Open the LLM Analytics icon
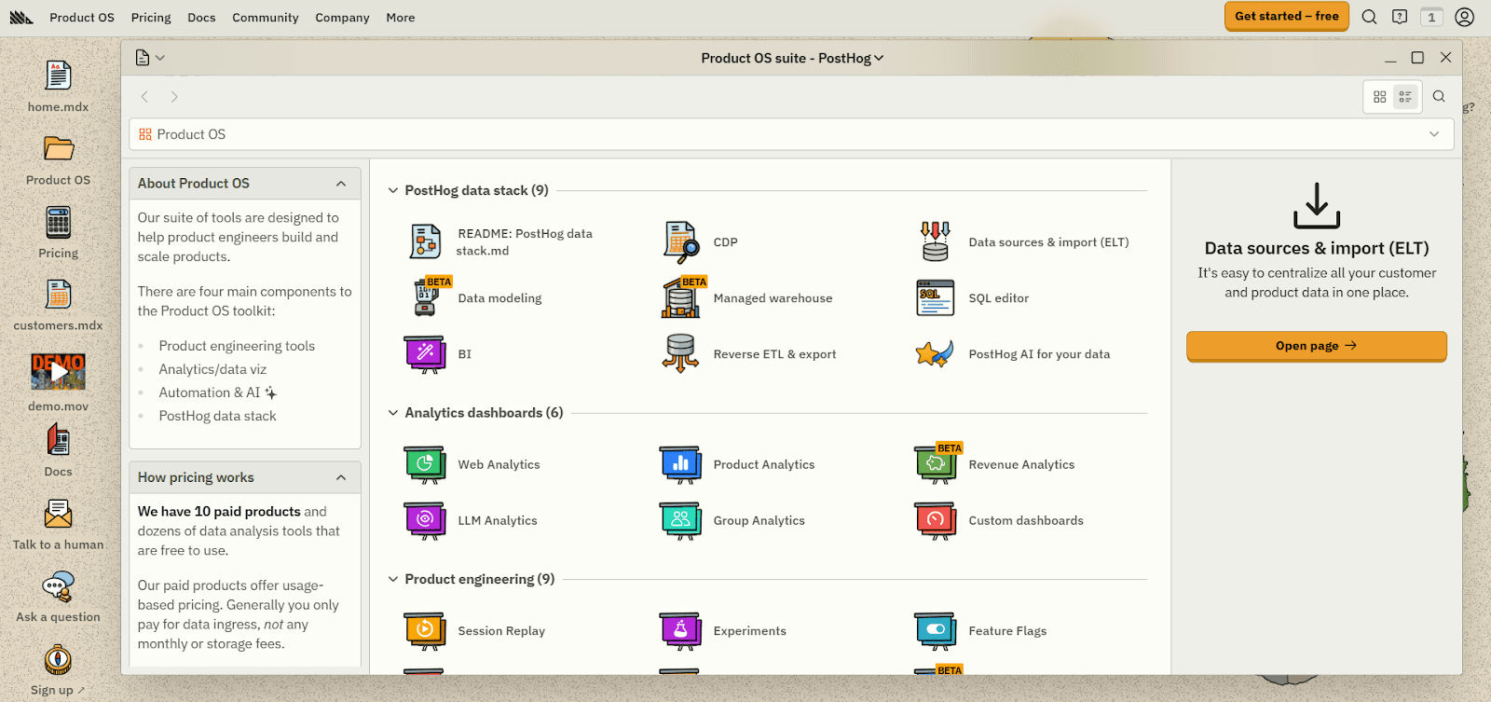 click(426, 520)
